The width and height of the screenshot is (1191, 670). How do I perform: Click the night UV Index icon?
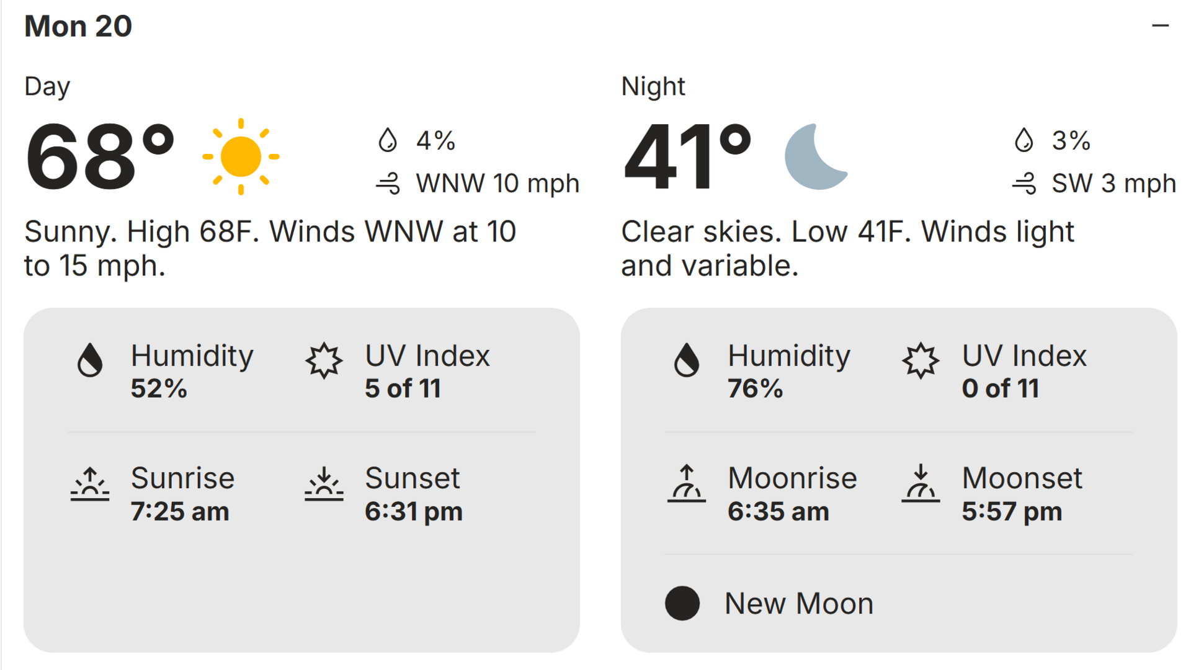pyautogui.click(x=921, y=360)
